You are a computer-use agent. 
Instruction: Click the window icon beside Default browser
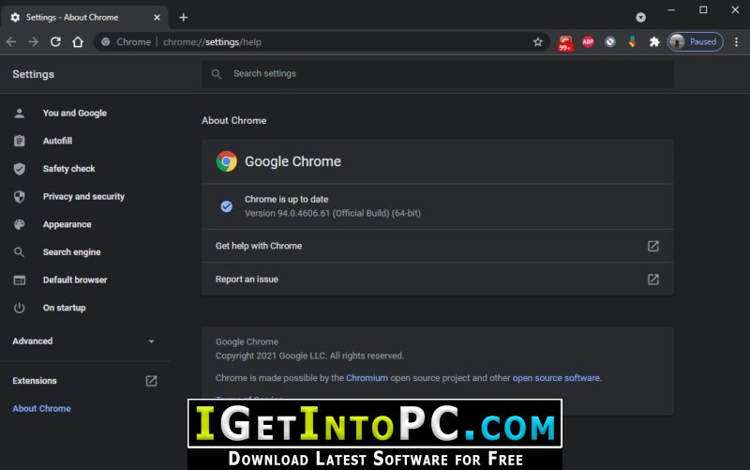tap(19, 280)
